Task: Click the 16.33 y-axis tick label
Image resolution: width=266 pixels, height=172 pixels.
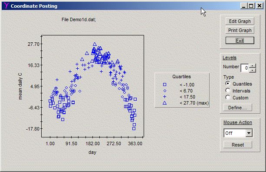Action: click(33, 65)
